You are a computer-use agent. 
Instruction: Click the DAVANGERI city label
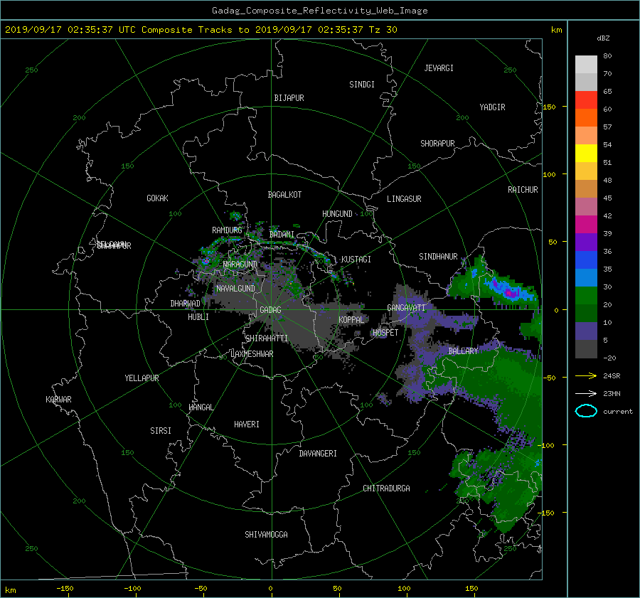pos(318,454)
